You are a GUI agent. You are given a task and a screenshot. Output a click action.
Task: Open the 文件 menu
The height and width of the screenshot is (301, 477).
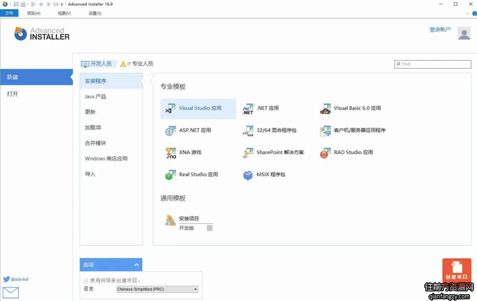click(x=9, y=13)
